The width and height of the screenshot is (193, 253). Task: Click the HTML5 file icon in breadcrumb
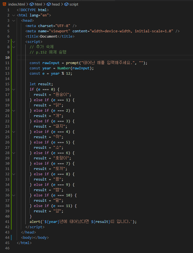point(5,4)
